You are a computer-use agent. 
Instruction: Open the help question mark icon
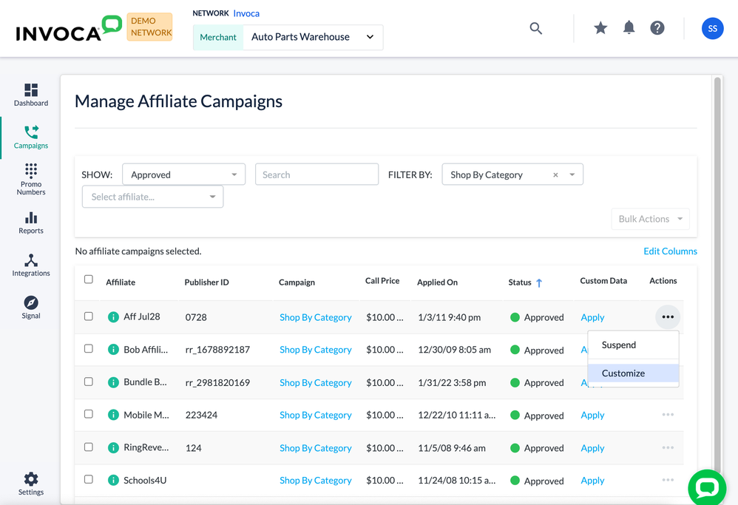click(x=657, y=28)
